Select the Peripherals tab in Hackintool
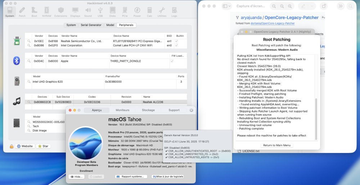This screenshot has height=185, width=360. [126, 25]
